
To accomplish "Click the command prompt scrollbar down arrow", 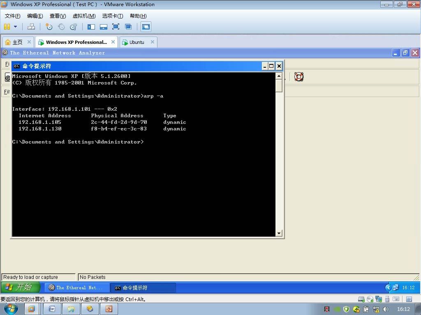I will pyautogui.click(x=279, y=233).
